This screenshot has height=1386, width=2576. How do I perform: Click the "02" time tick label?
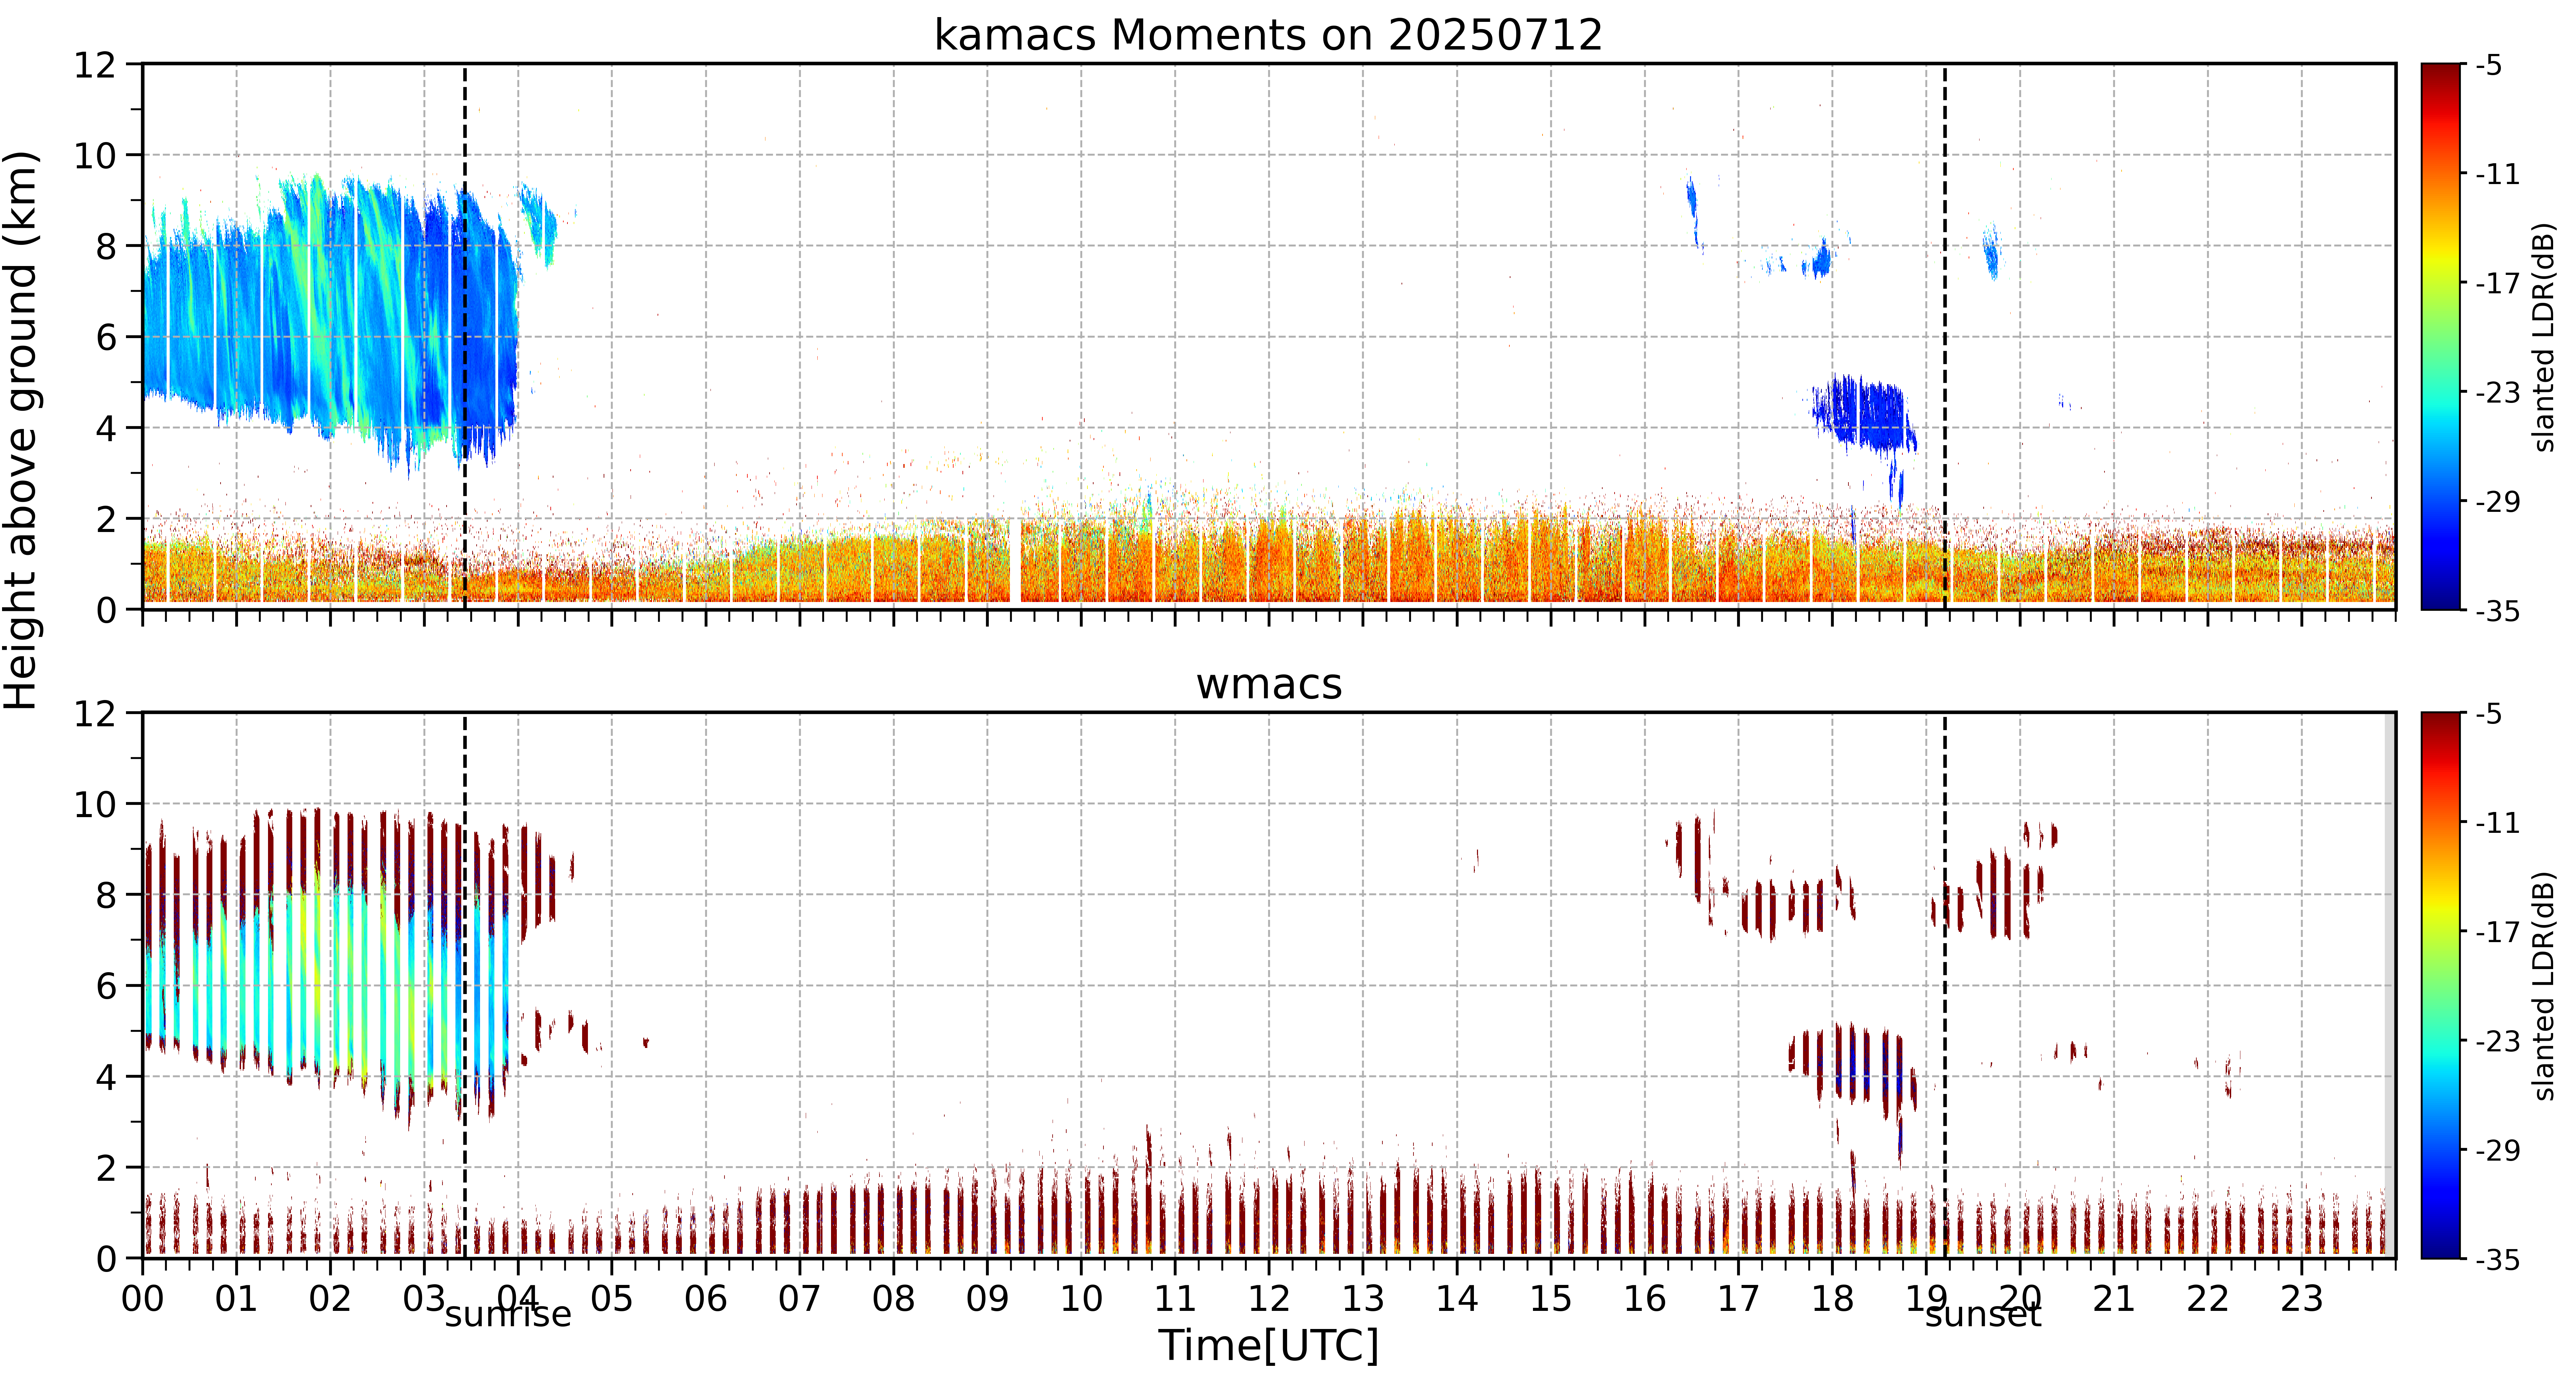point(330,1299)
